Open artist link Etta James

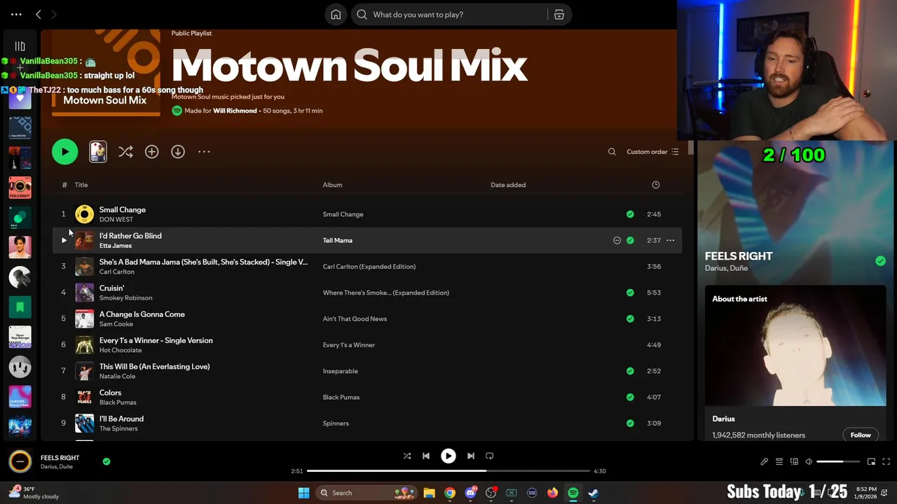tap(116, 246)
